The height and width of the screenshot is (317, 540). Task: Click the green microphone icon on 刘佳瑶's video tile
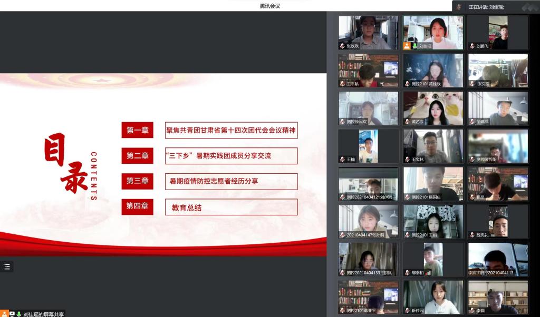pos(414,46)
